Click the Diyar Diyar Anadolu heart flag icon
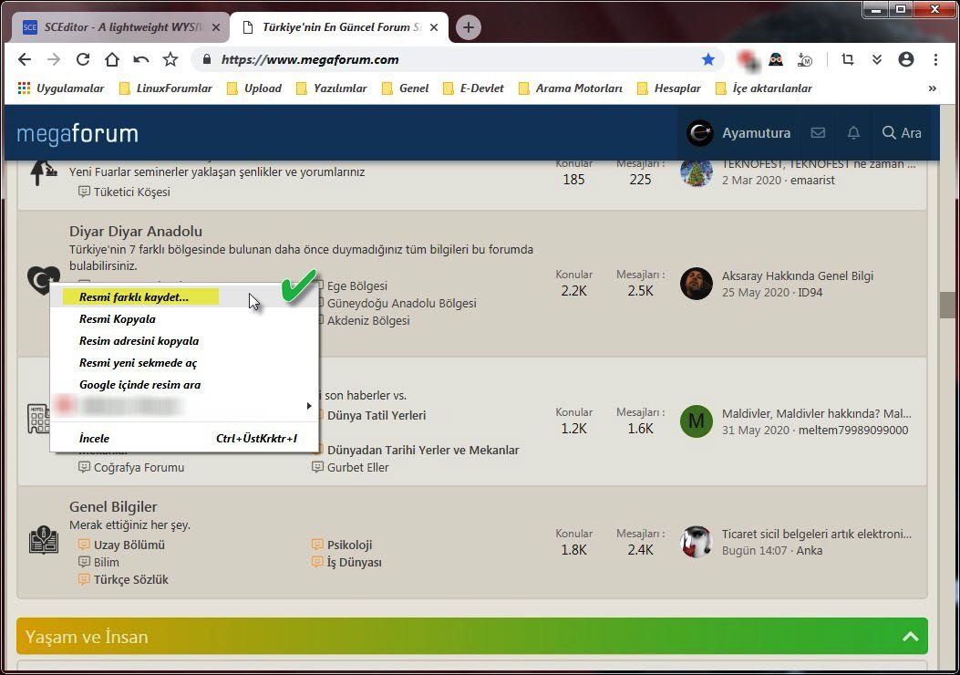 (43, 281)
